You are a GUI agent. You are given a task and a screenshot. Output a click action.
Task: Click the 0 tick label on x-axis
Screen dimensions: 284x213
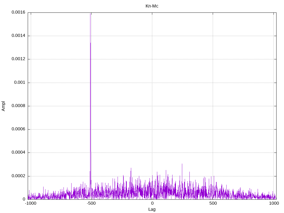point(152,203)
